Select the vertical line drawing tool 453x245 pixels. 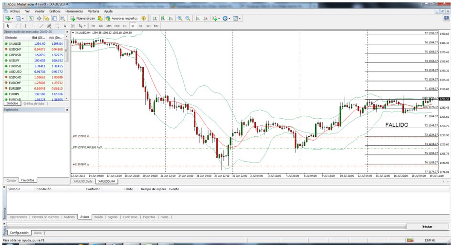[x=27, y=26]
